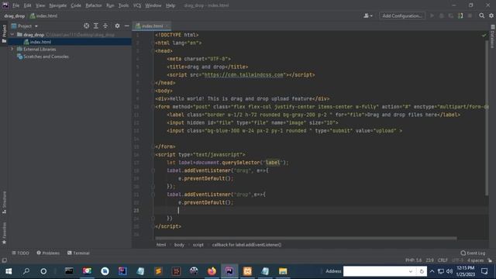Click the Windows Start button
This screenshot has width=496, height=279.
tap(9, 271)
